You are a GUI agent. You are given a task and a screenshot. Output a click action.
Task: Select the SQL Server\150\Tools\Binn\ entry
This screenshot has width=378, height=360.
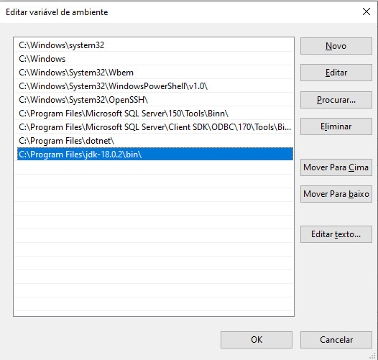click(155, 114)
